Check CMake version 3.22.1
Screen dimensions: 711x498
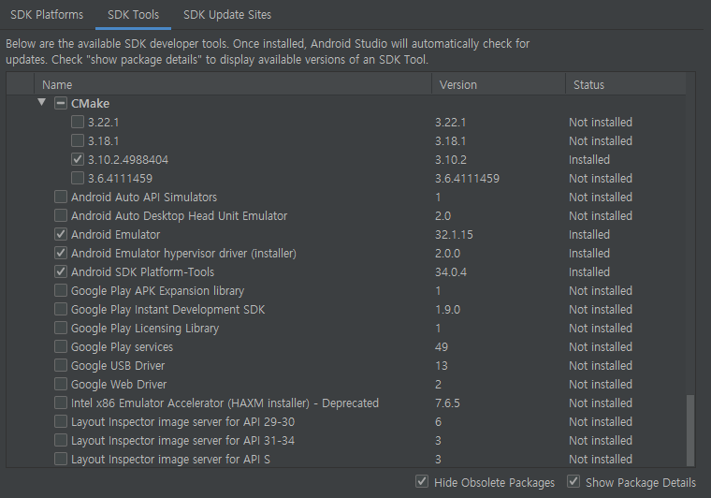(78, 122)
